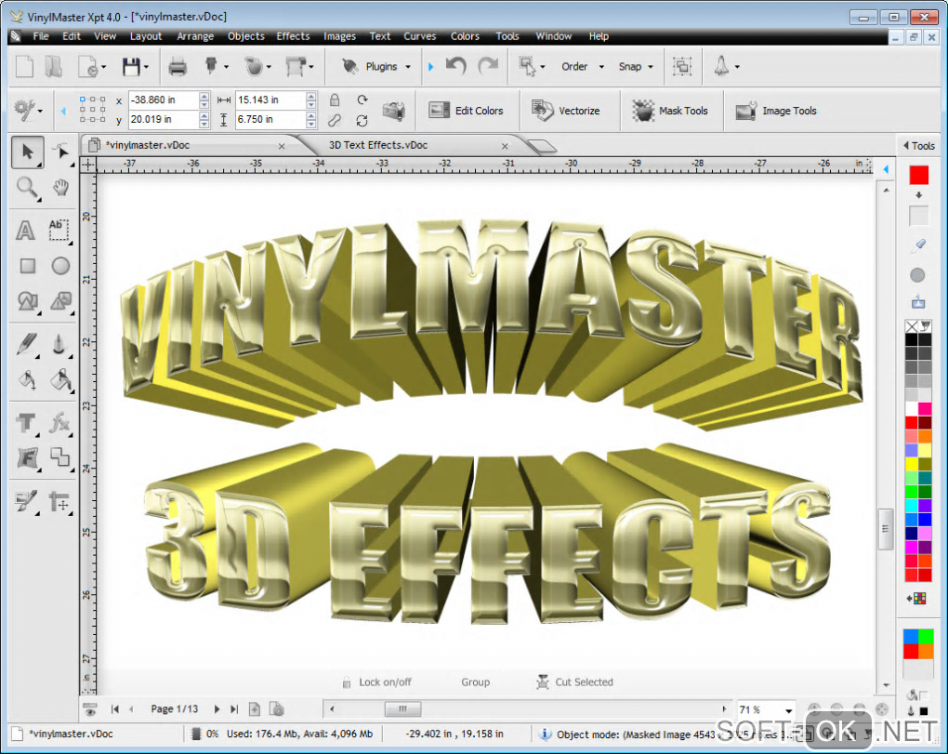This screenshot has width=948, height=754.
Task: Click the print icon
Action: tap(178, 67)
